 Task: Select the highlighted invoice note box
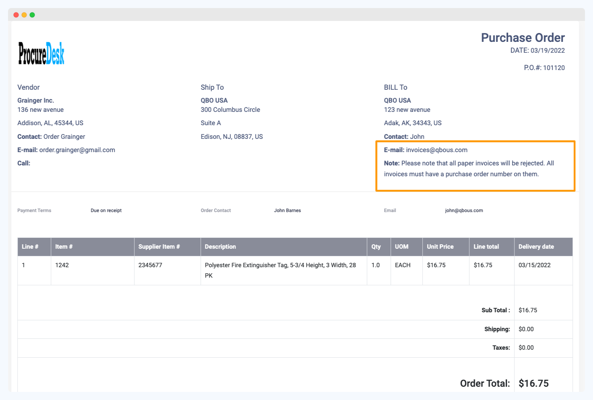475,166
